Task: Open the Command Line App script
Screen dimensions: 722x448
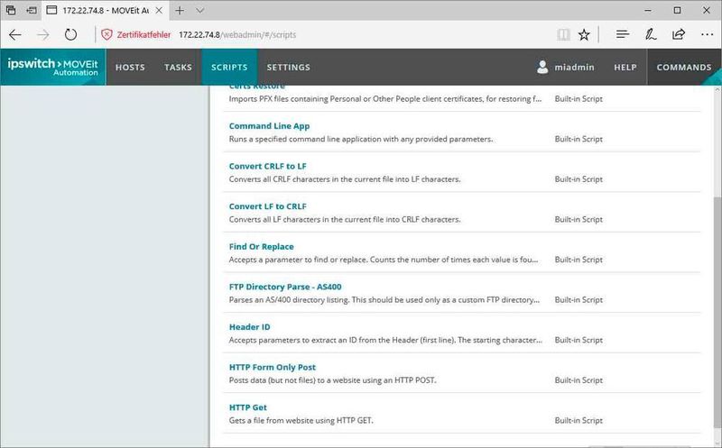Action: click(269, 126)
